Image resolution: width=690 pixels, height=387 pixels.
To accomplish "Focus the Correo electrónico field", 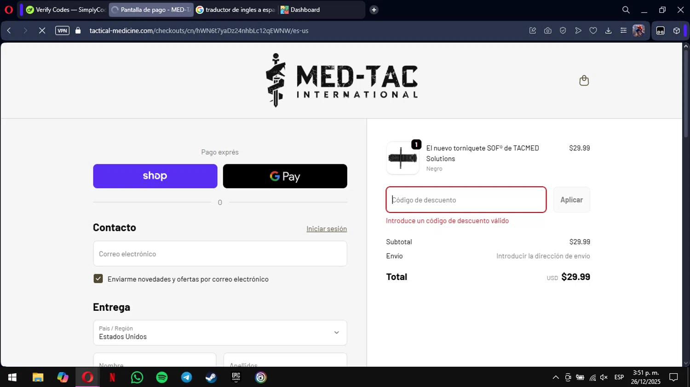I will (x=220, y=253).
